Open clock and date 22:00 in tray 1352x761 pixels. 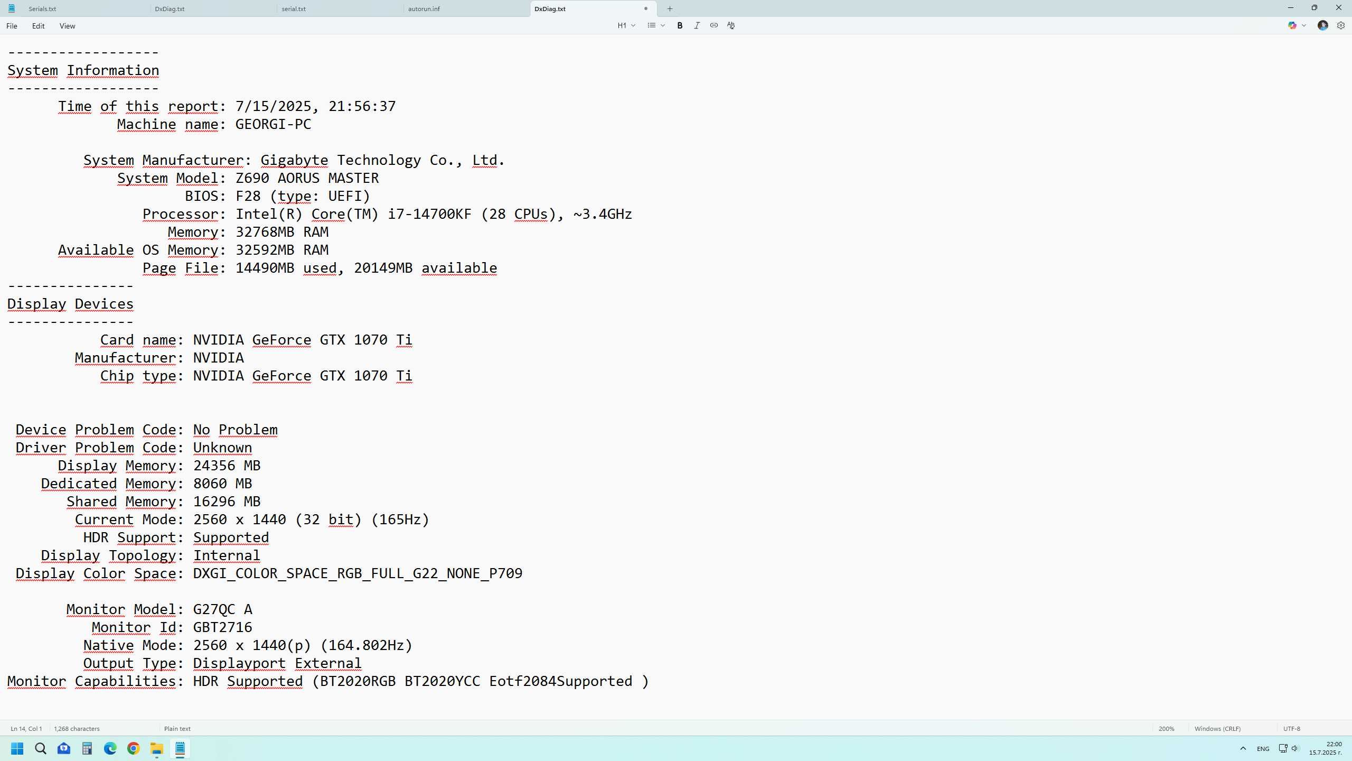point(1325,748)
